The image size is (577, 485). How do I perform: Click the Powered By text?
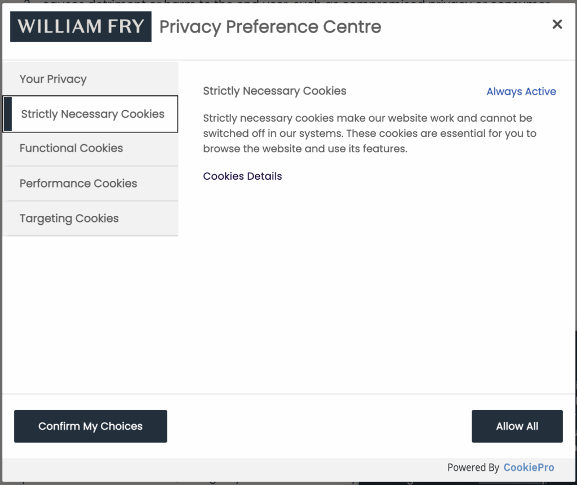tap(473, 468)
